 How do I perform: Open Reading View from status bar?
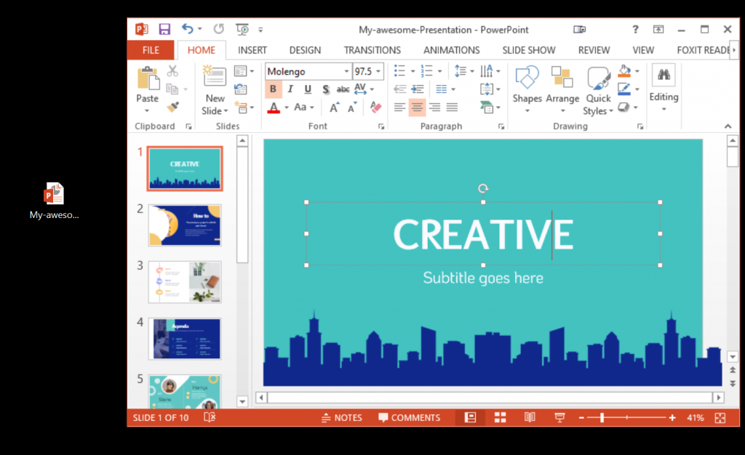[530, 417]
